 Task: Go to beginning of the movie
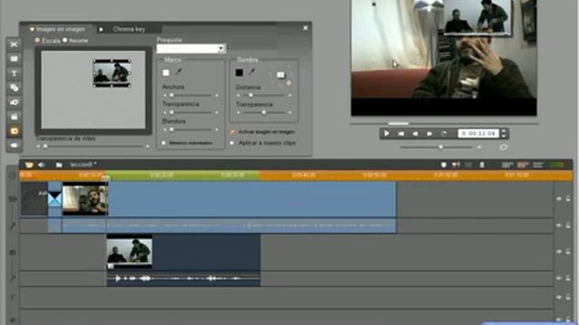pos(401,134)
